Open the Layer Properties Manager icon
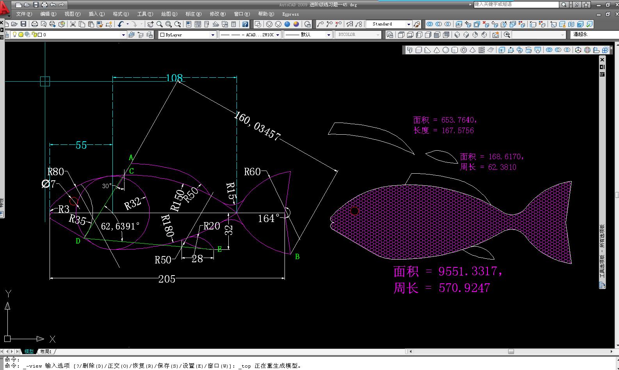Screen dimensions: 619x370 [7, 35]
